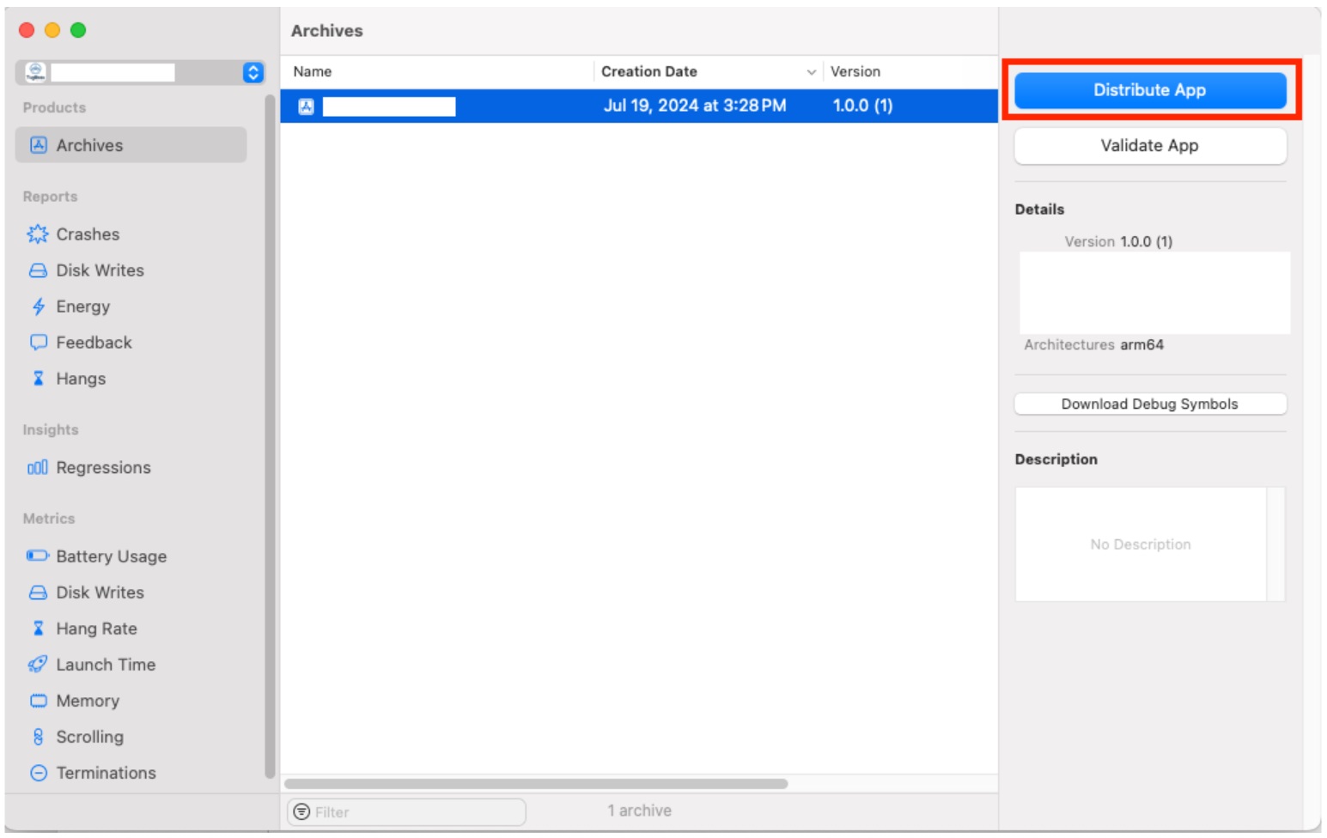Click the Hang Rate hourglass icon

(38, 628)
